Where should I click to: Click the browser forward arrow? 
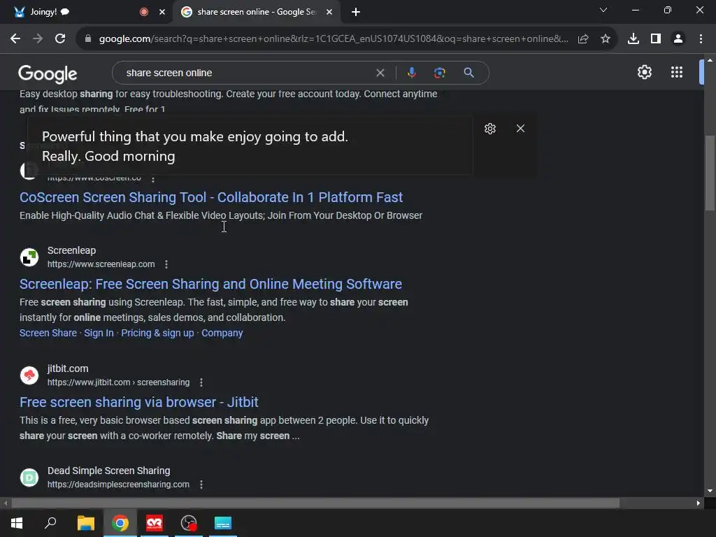pyautogui.click(x=38, y=39)
